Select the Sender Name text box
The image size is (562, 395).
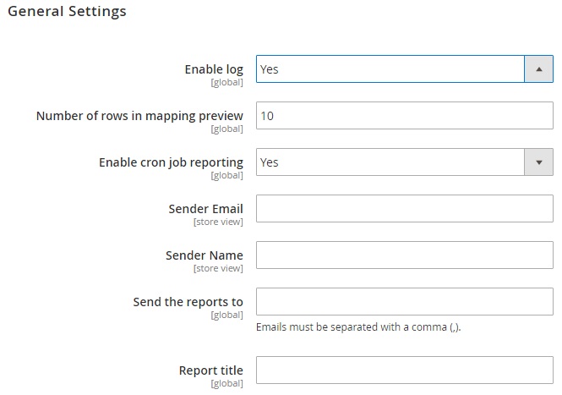(404, 255)
